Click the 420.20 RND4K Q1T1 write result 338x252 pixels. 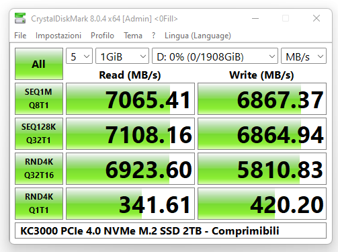[x=262, y=204]
